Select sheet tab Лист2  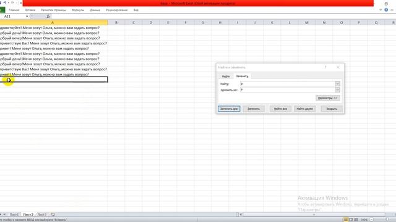pos(28,215)
